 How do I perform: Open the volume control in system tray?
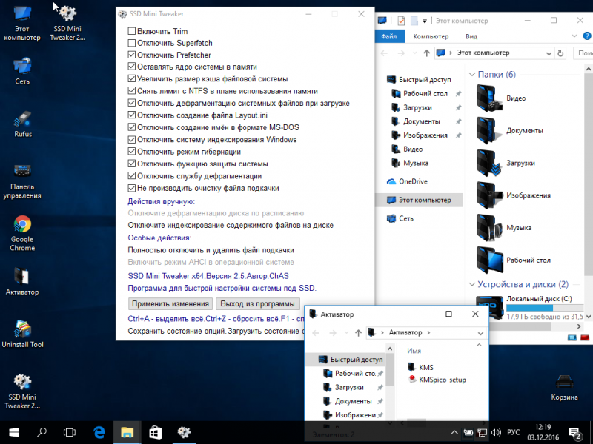click(x=496, y=433)
